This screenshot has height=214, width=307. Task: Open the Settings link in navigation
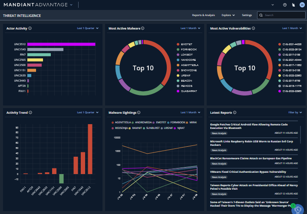(247, 15)
